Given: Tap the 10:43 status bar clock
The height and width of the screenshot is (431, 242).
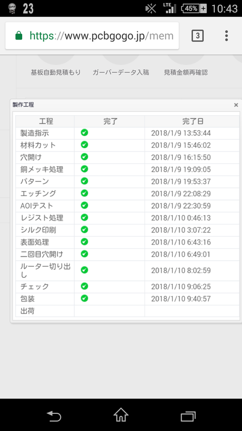Looking at the screenshot, I should tap(224, 9).
